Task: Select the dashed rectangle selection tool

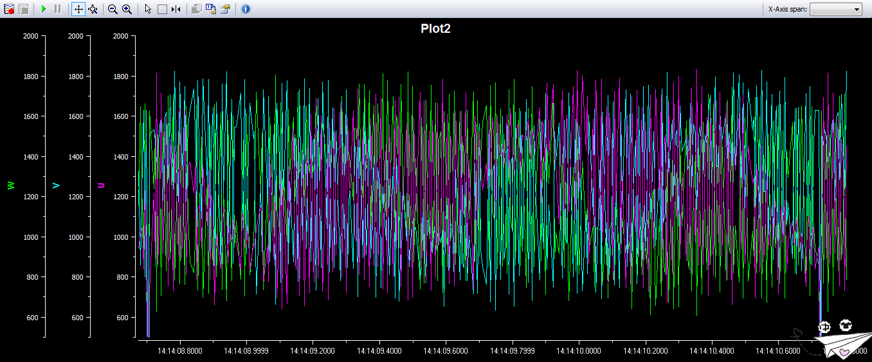Action: (x=162, y=9)
